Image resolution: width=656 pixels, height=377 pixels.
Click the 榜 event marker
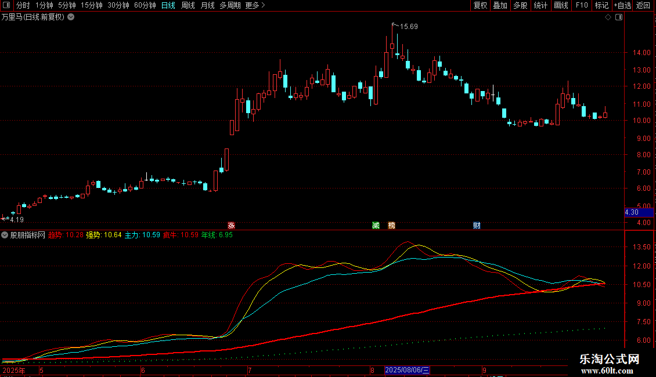[x=392, y=226]
